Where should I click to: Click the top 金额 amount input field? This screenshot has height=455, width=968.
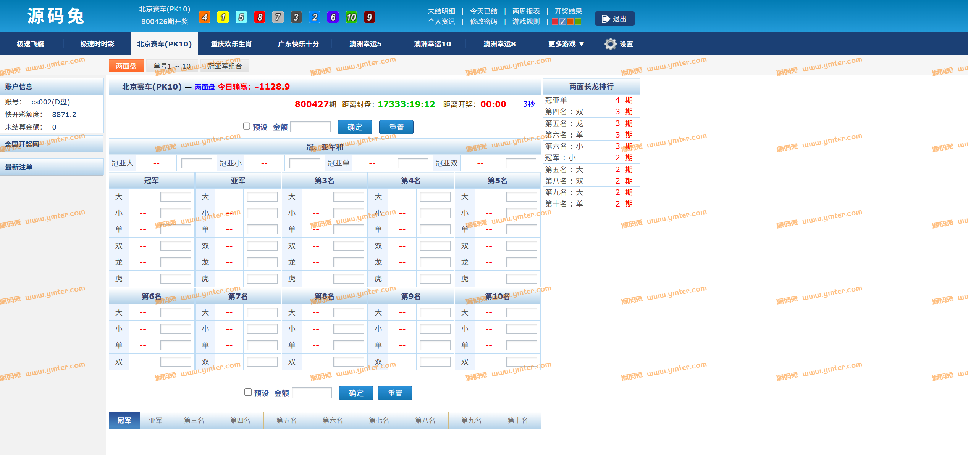[x=310, y=127]
